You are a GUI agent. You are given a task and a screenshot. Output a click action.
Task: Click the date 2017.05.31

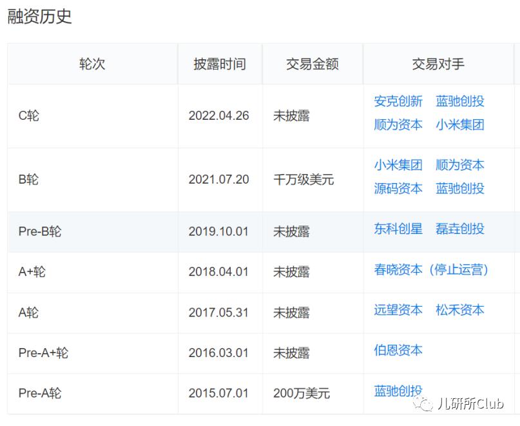tap(218, 313)
